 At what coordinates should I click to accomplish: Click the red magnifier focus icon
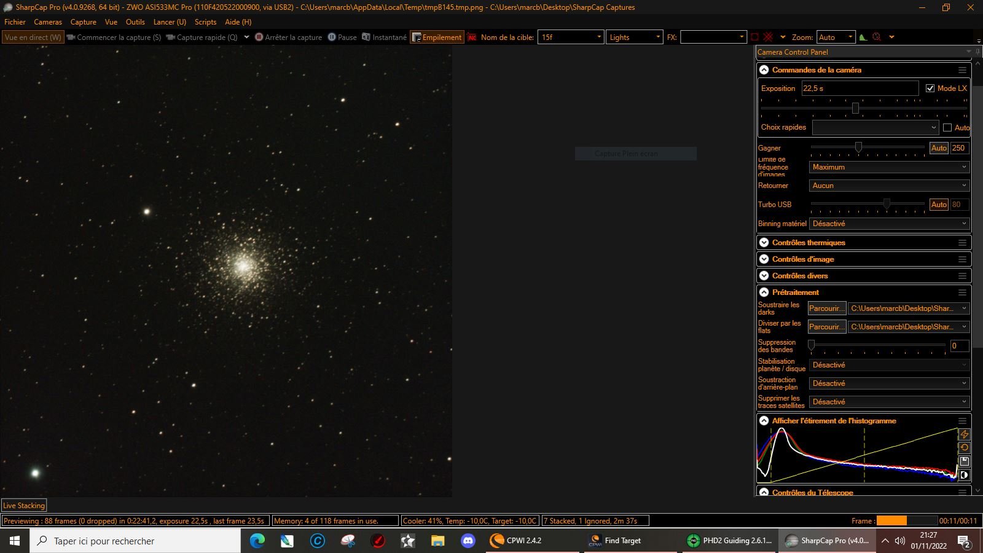point(877,37)
